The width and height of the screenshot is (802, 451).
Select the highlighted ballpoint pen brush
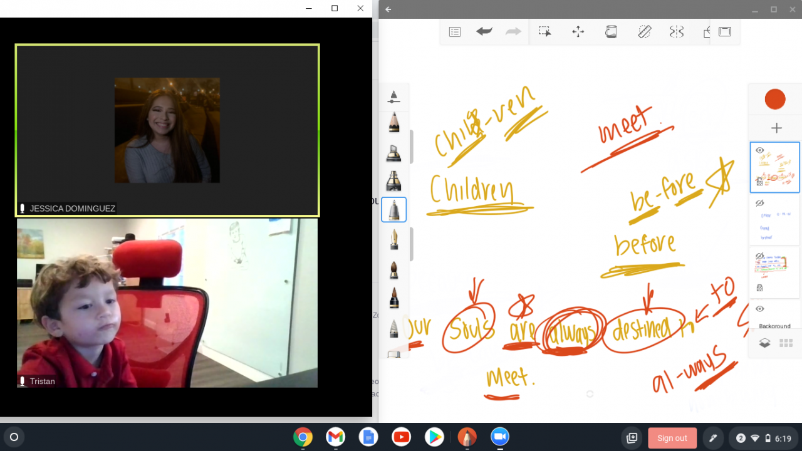coord(393,210)
